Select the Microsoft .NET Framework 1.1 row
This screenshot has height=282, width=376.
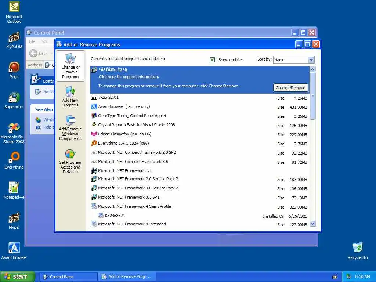200,171
